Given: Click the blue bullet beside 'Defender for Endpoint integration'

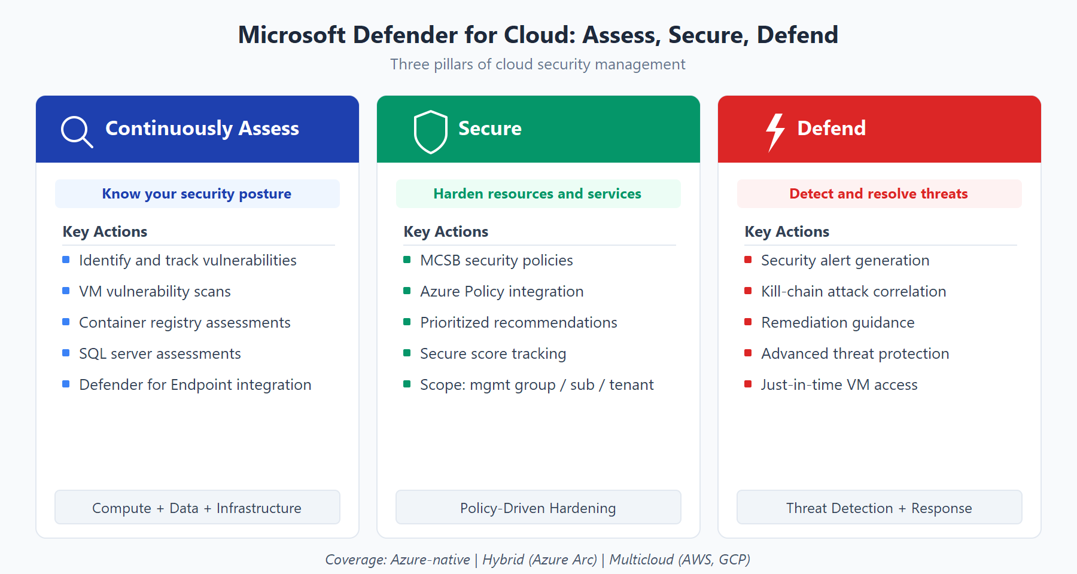Looking at the screenshot, I should click(66, 384).
